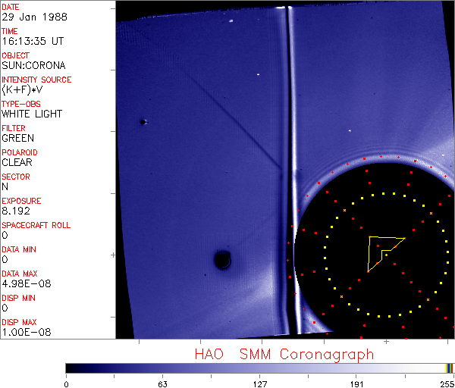Click the OBJECT label

pos(16,55)
